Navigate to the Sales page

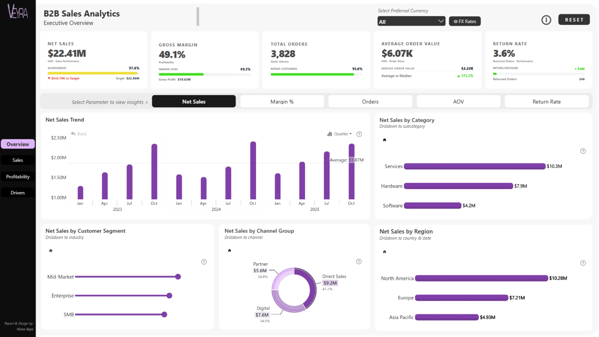(x=18, y=160)
